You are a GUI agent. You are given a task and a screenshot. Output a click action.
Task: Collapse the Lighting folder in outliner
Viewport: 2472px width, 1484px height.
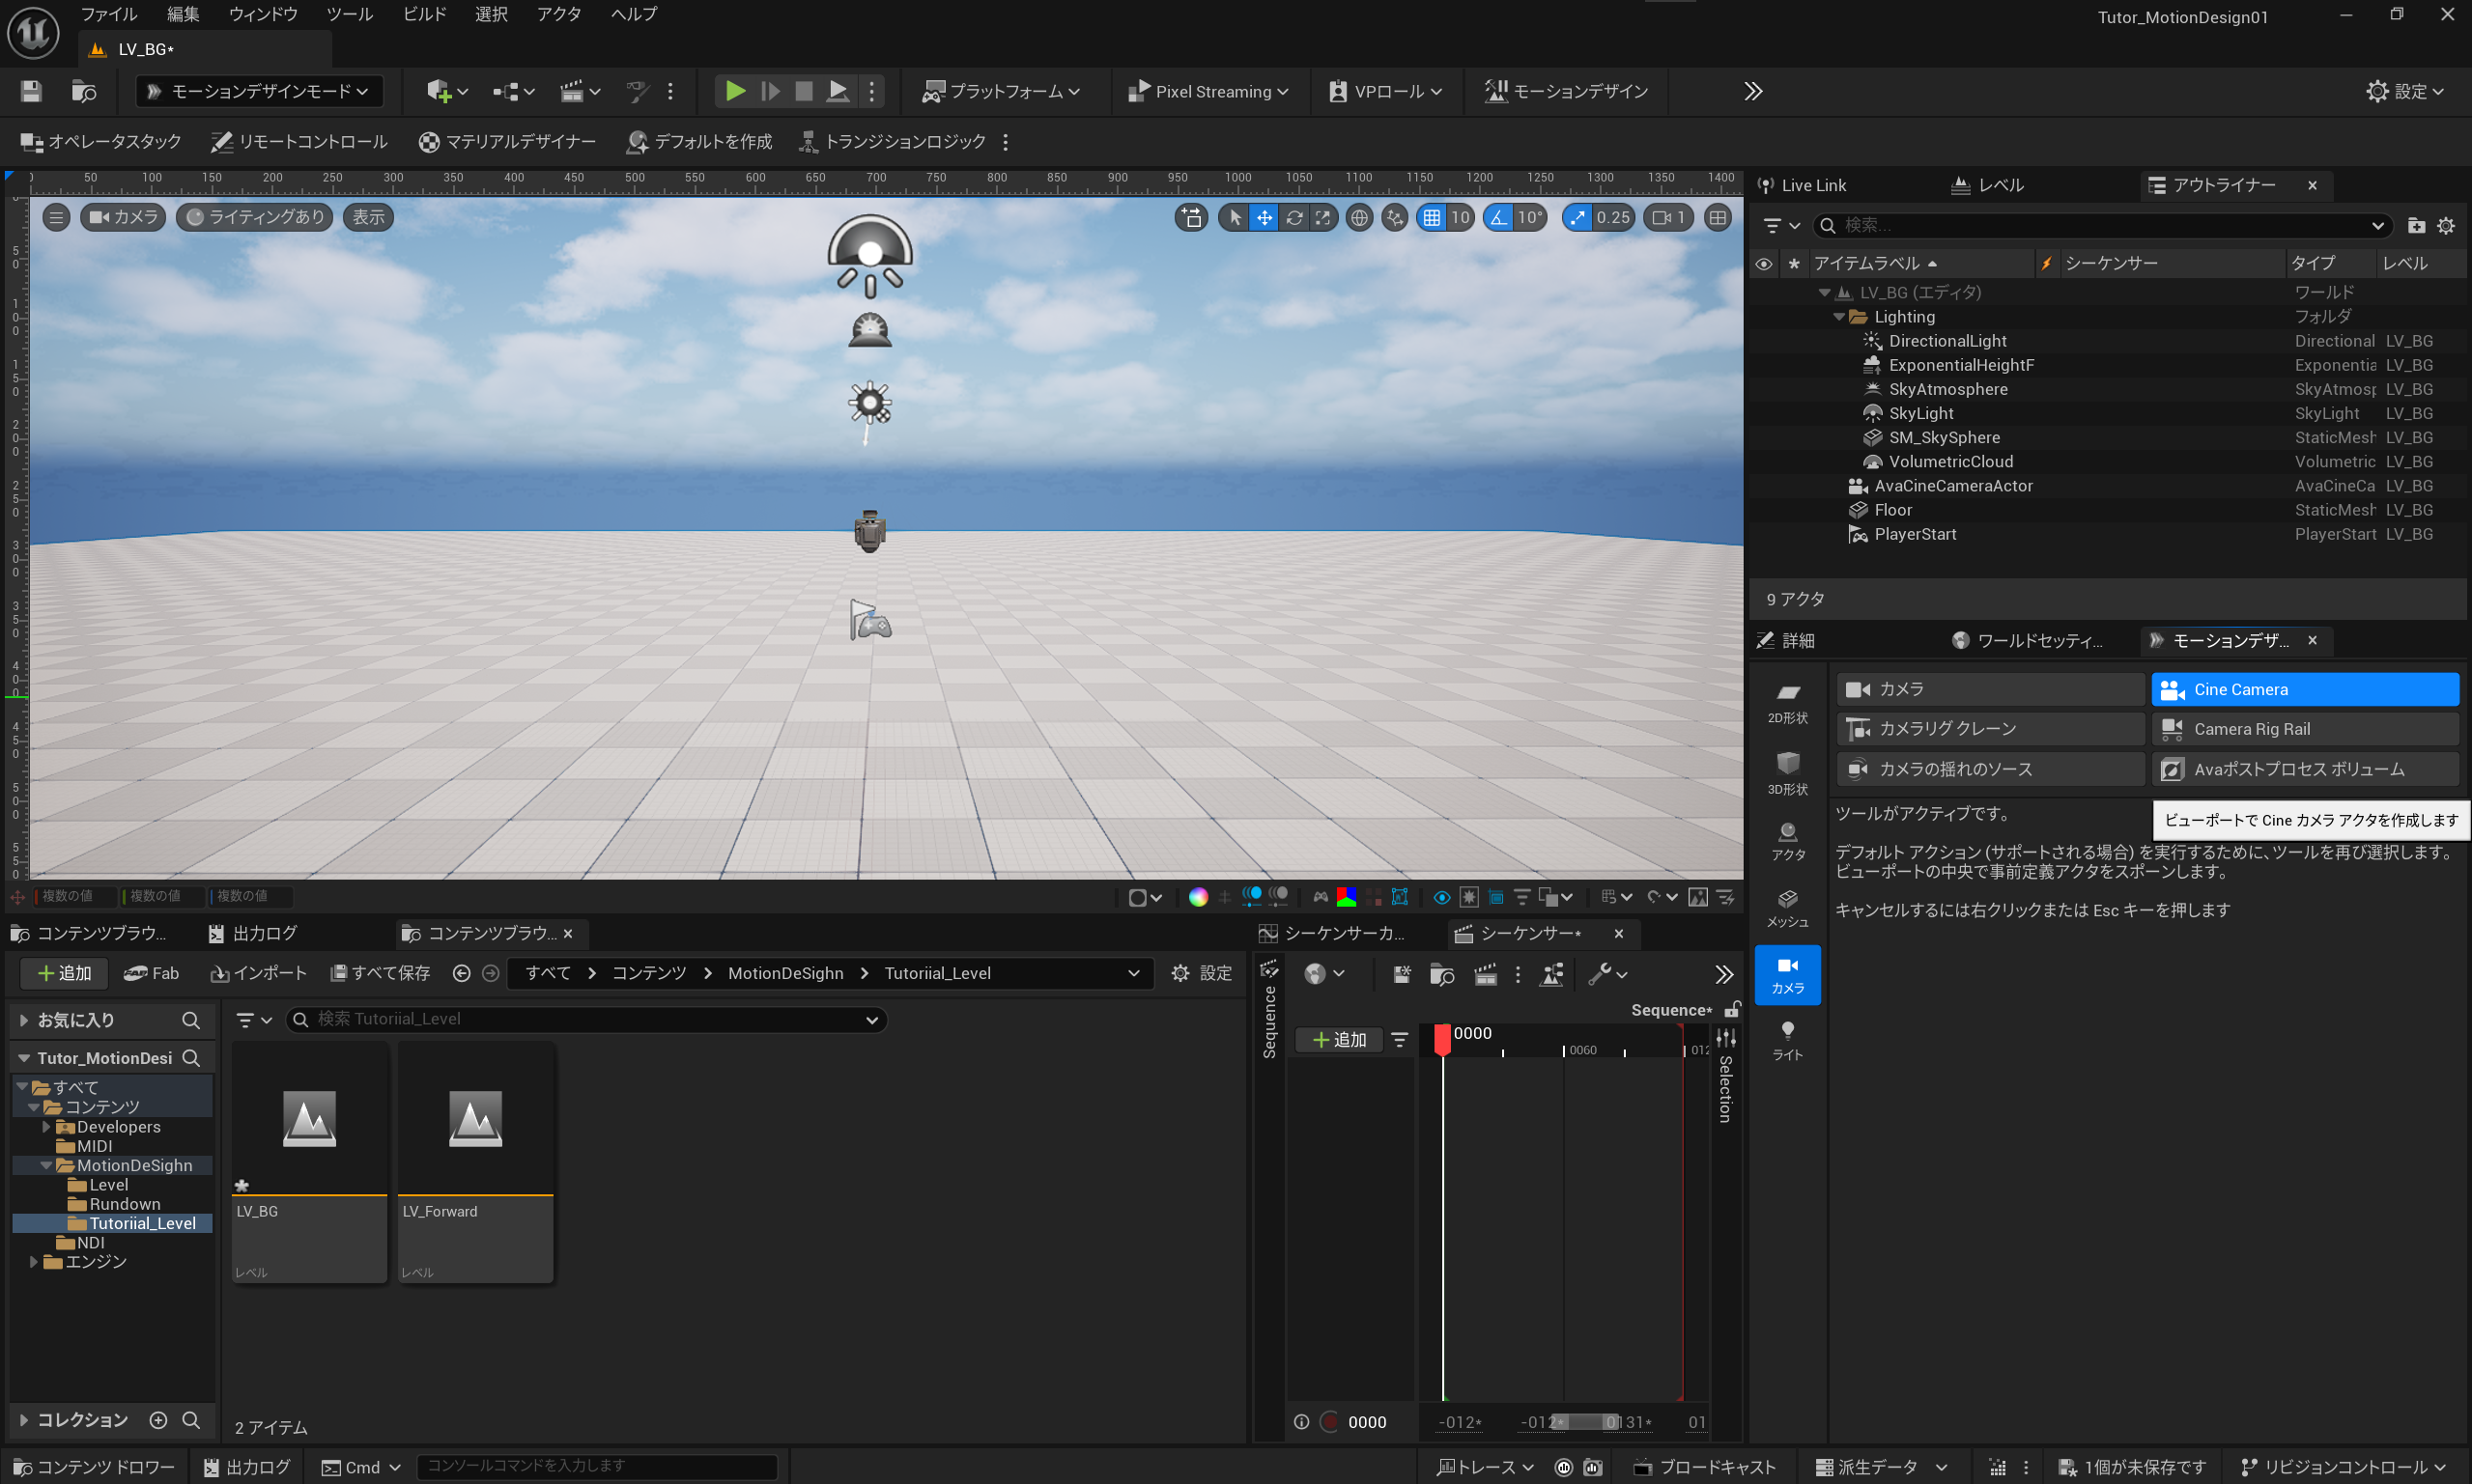[1838, 317]
